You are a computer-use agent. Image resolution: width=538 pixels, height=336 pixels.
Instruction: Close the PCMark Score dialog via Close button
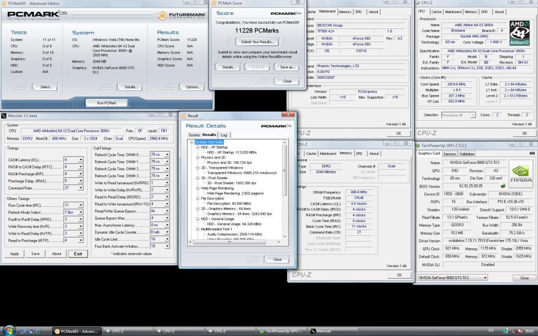tap(287, 81)
